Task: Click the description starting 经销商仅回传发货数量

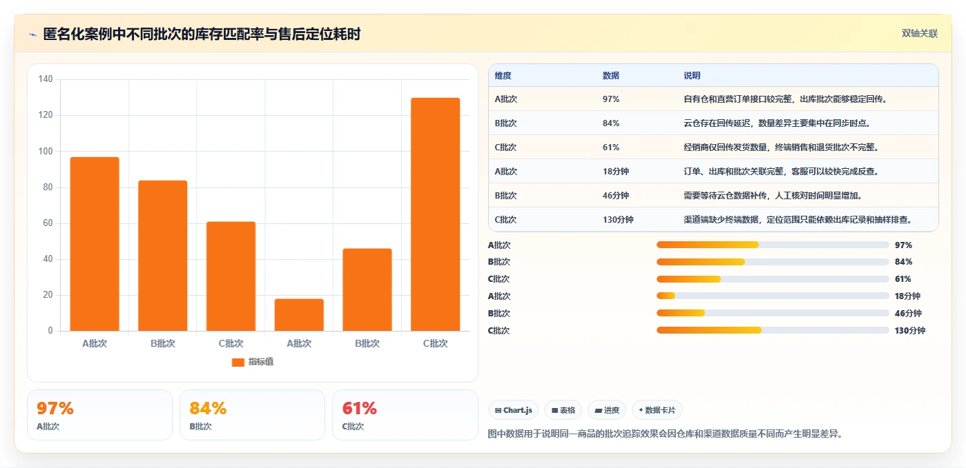Action: (x=782, y=147)
